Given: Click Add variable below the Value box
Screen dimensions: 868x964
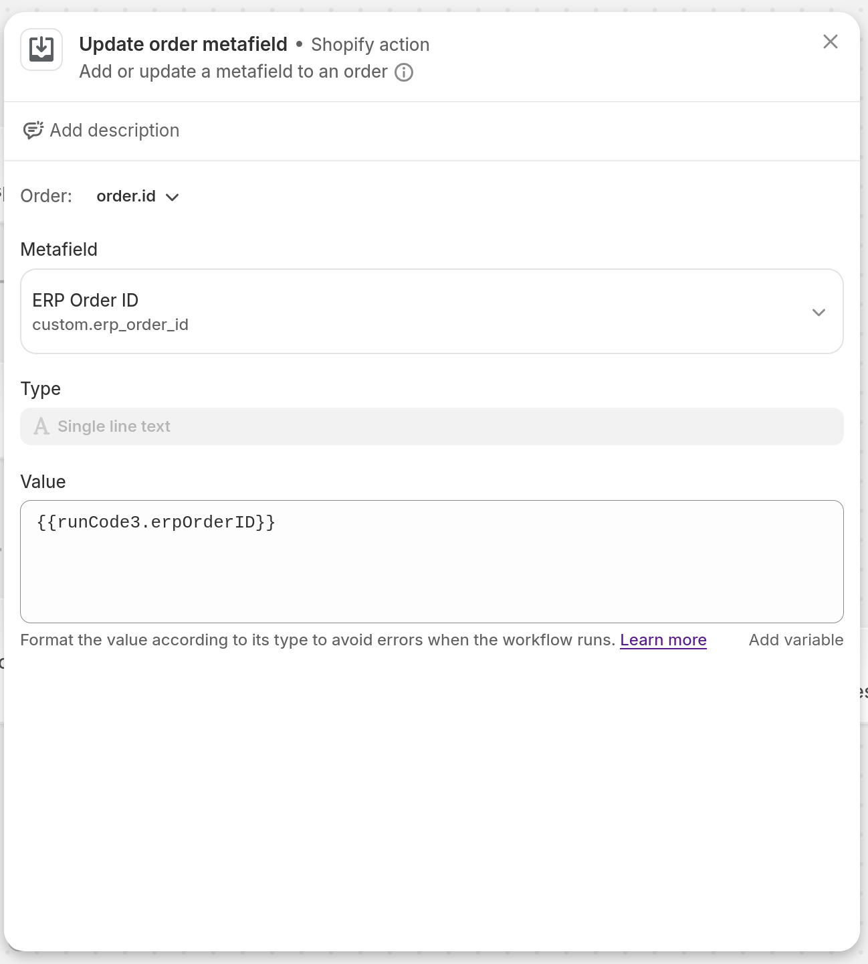Looking at the screenshot, I should (795, 640).
